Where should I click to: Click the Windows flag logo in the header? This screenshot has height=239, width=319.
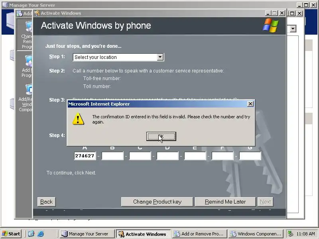pos(271,25)
